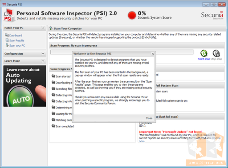228x168 pixels.
Task: Click the icon beside Matching data step
Action: (53, 120)
